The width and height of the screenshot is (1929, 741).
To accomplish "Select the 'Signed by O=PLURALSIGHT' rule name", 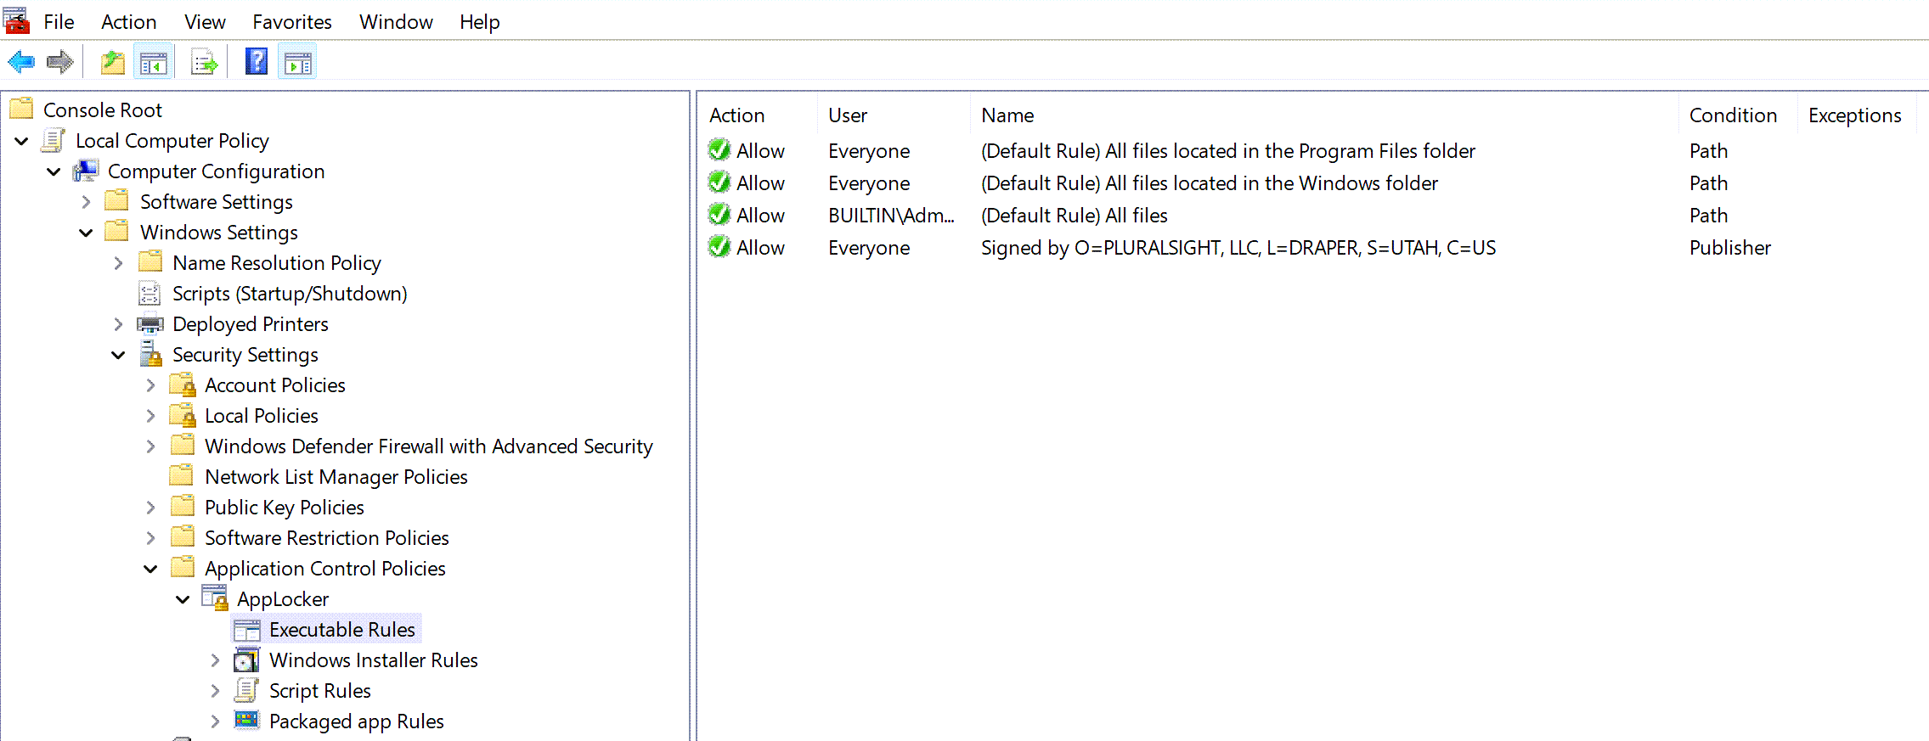I will (1238, 248).
